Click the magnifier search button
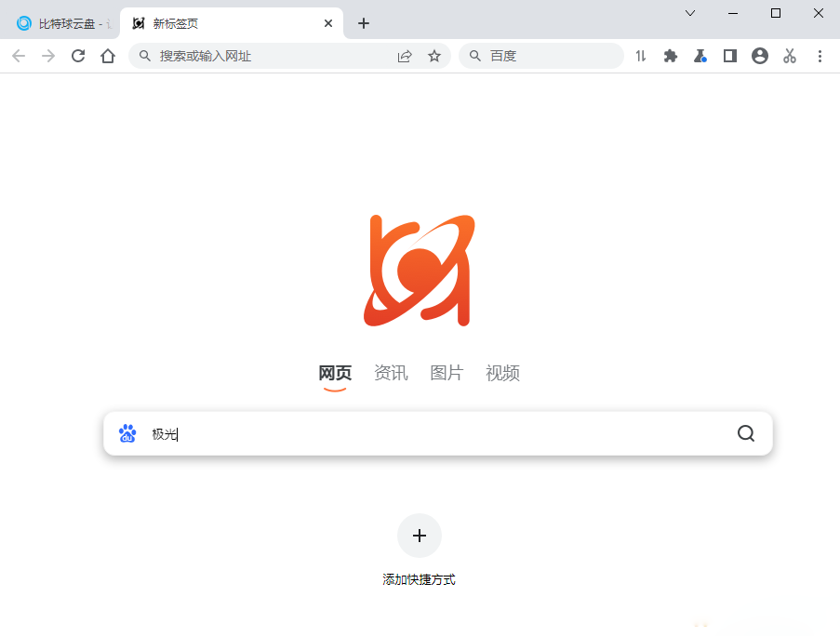840x636 pixels. click(746, 433)
